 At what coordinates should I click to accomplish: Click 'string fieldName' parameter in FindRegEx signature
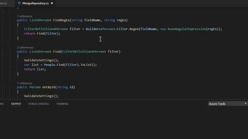(x=86, y=20)
